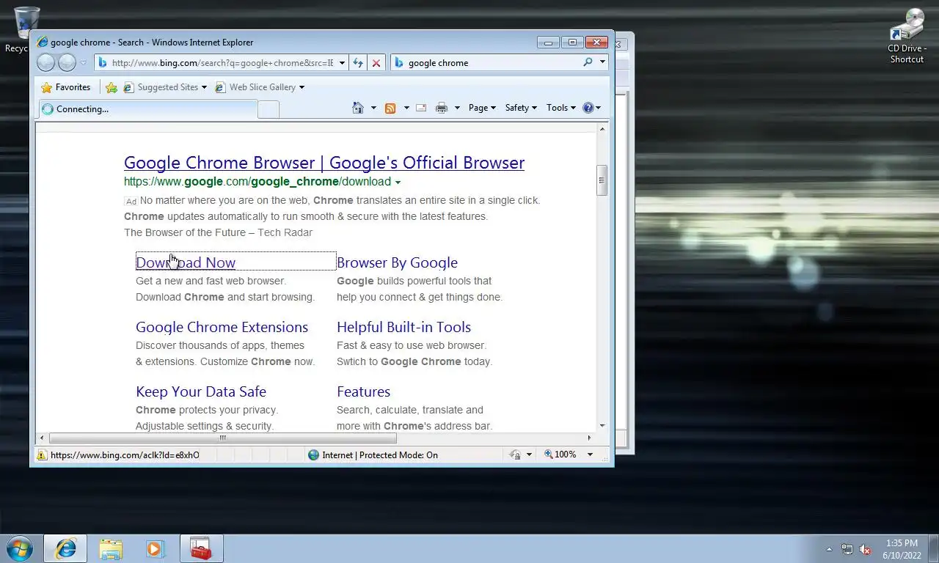Viewport: 939px width, 563px height.
Task: Open the Features link
Action: pos(363,391)
